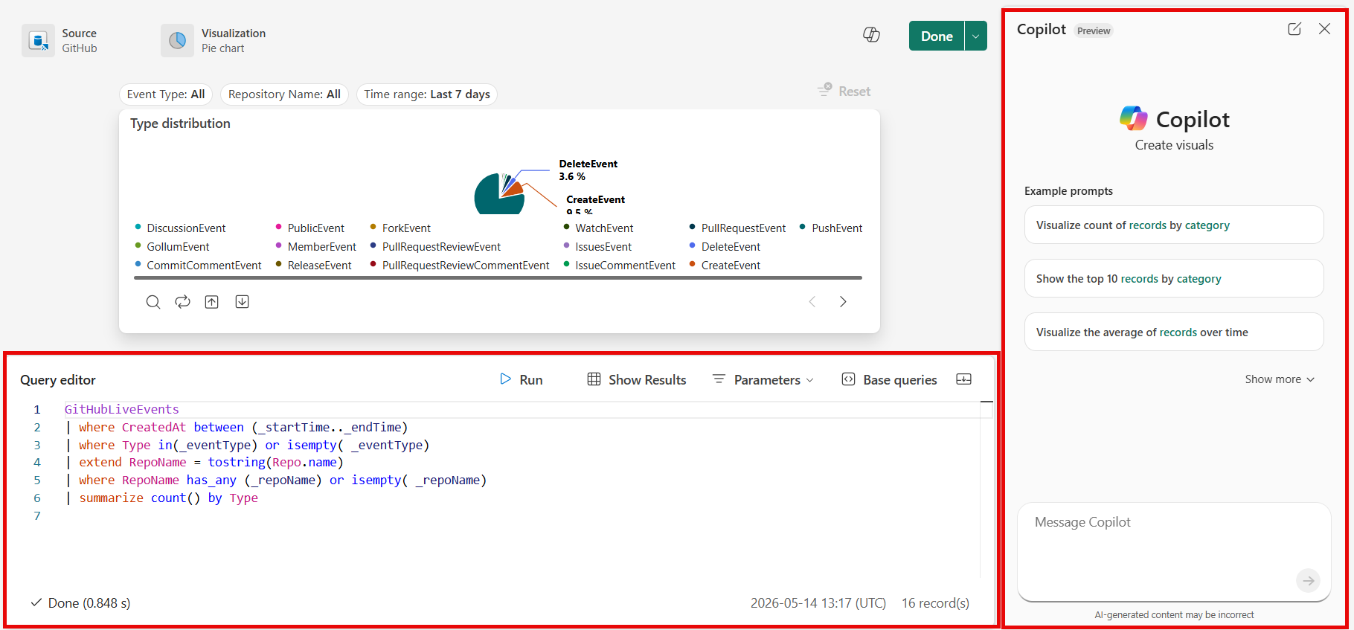Image resolution: width=1354 pixels, height=630 pixels.
Task: Toggle ReleaseEvent legend entry
Action: point(313,266)
